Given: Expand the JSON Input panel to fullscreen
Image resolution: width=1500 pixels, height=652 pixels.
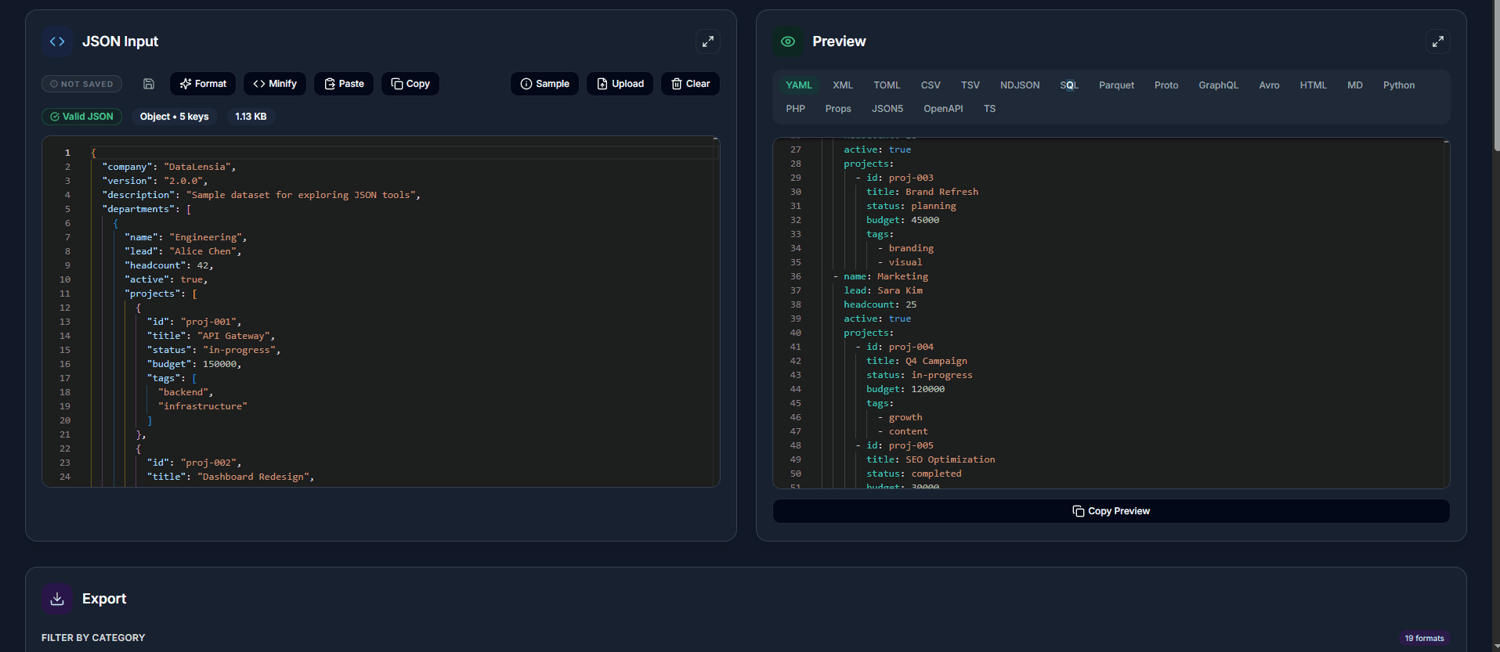Looking at the screenshot, I should [x=708, y=41].
